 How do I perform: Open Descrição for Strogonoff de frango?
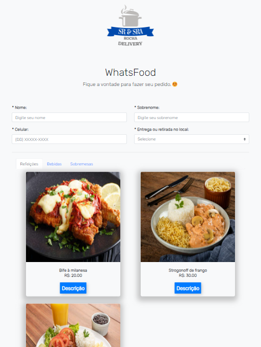(x=188, y=288)
